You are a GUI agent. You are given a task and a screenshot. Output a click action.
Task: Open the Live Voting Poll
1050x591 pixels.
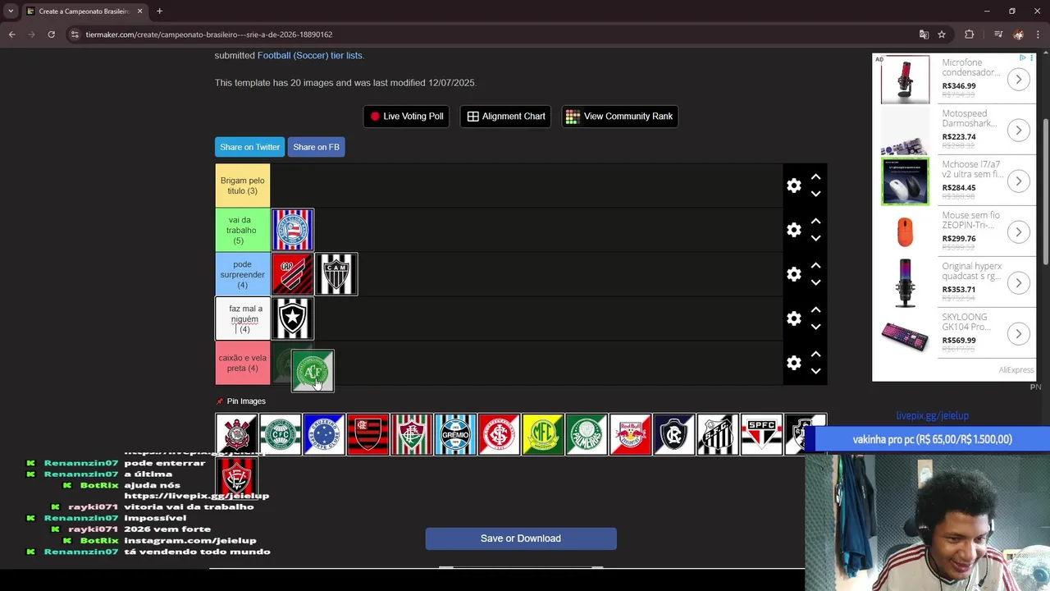point(406,117)
